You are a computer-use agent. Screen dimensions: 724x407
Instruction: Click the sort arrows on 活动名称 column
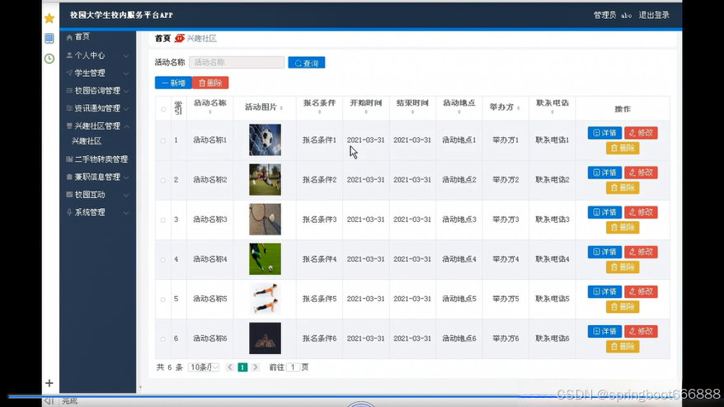(x=210, y=112)
